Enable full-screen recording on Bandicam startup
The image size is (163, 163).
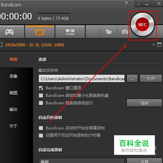coord(41,128)
